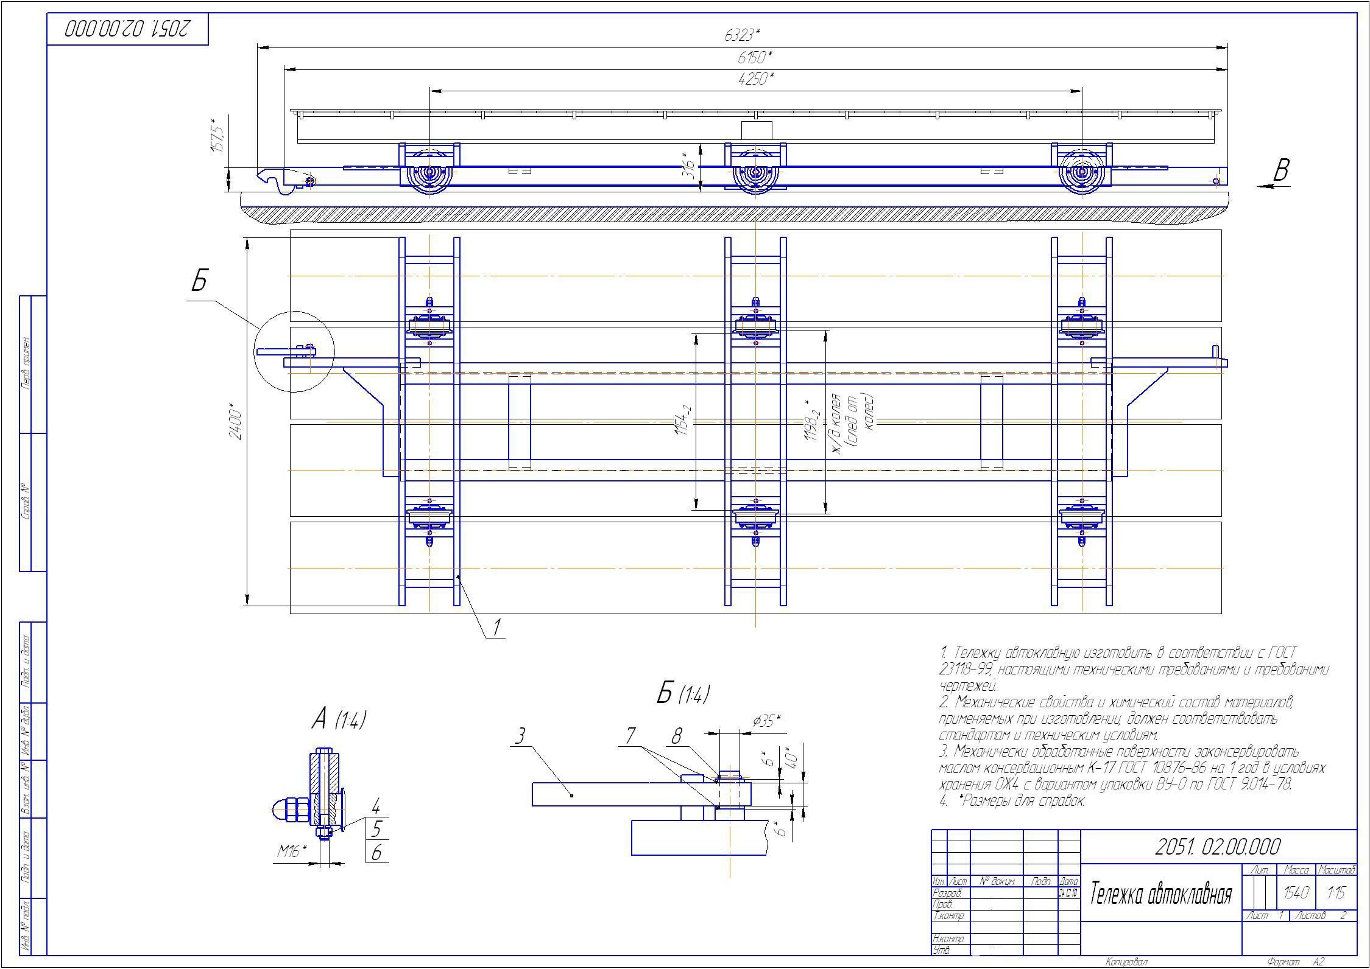Image resolution: width=1370 pixels, height=969 pixels.
Task: Select the M16* thread dimension label
Action: pos(292,852)
